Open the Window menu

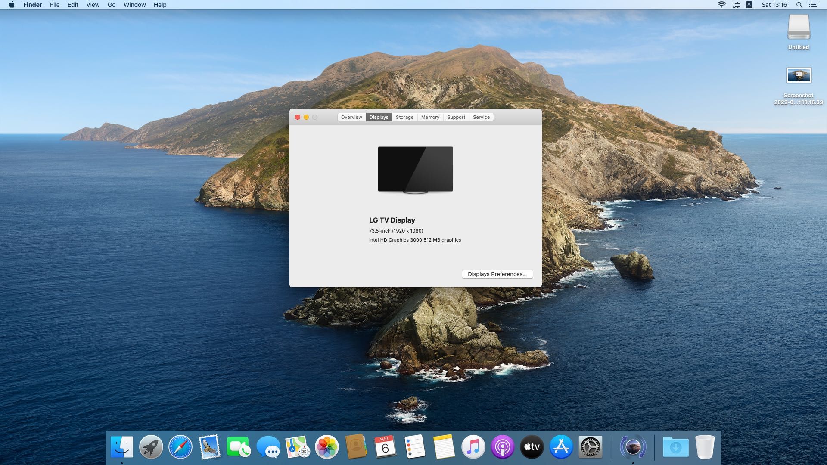click(x=134, y=5)
